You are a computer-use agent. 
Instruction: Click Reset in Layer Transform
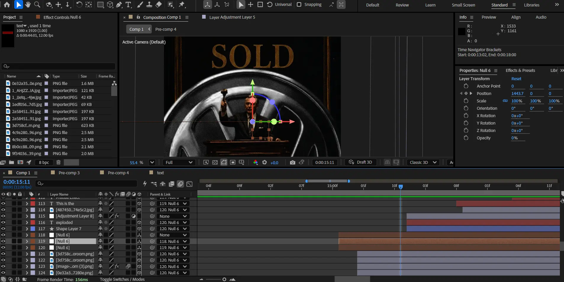point(516,79)
